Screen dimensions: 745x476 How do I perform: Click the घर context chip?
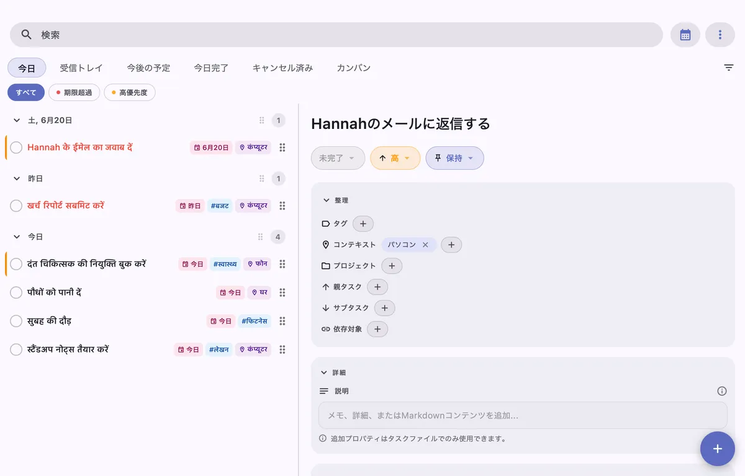pyautogui.click(x=260, y=293)
